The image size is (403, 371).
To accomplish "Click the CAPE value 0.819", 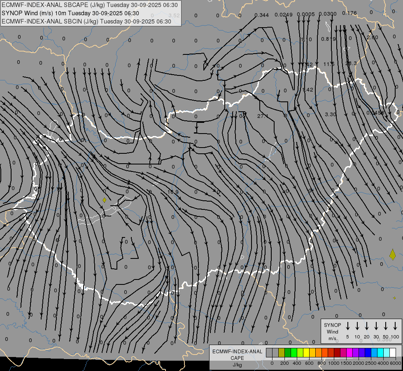I will point(328,39).
